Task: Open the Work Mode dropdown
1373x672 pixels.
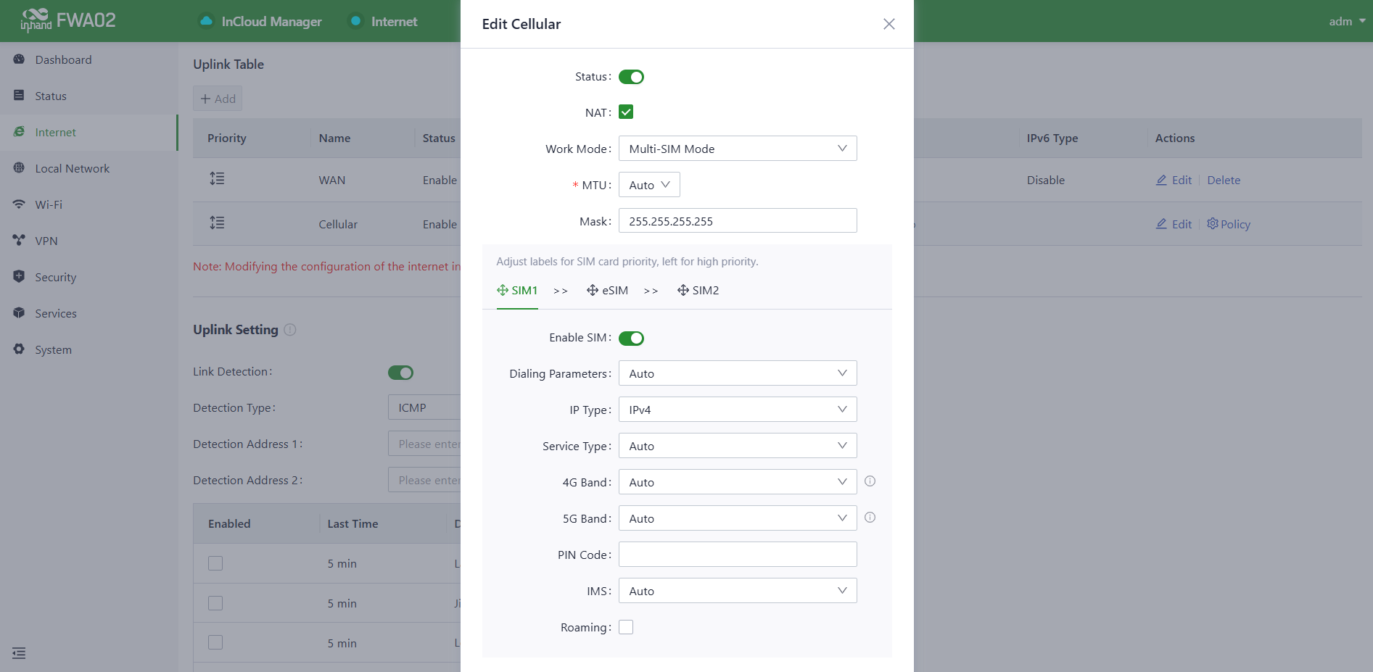Action: [738, 149]
